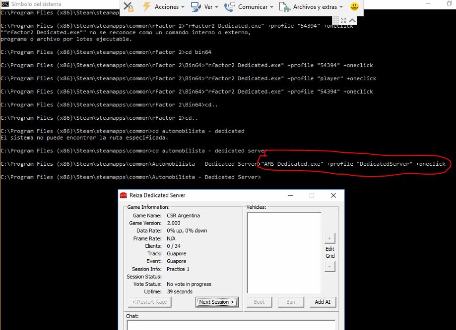Close the Reiza Dedicated Server window
Screen dimensions: 456x330
(x=333, y=195)
